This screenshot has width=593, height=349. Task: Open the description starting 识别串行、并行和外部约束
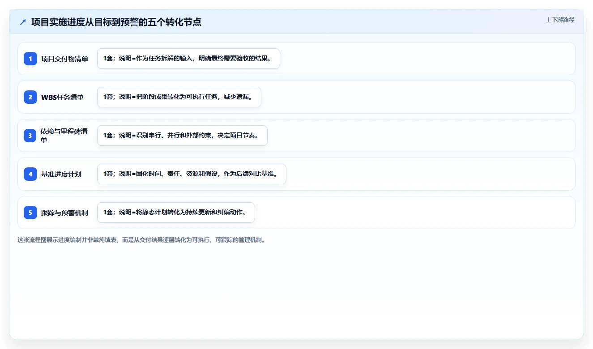tap(182, 136)
